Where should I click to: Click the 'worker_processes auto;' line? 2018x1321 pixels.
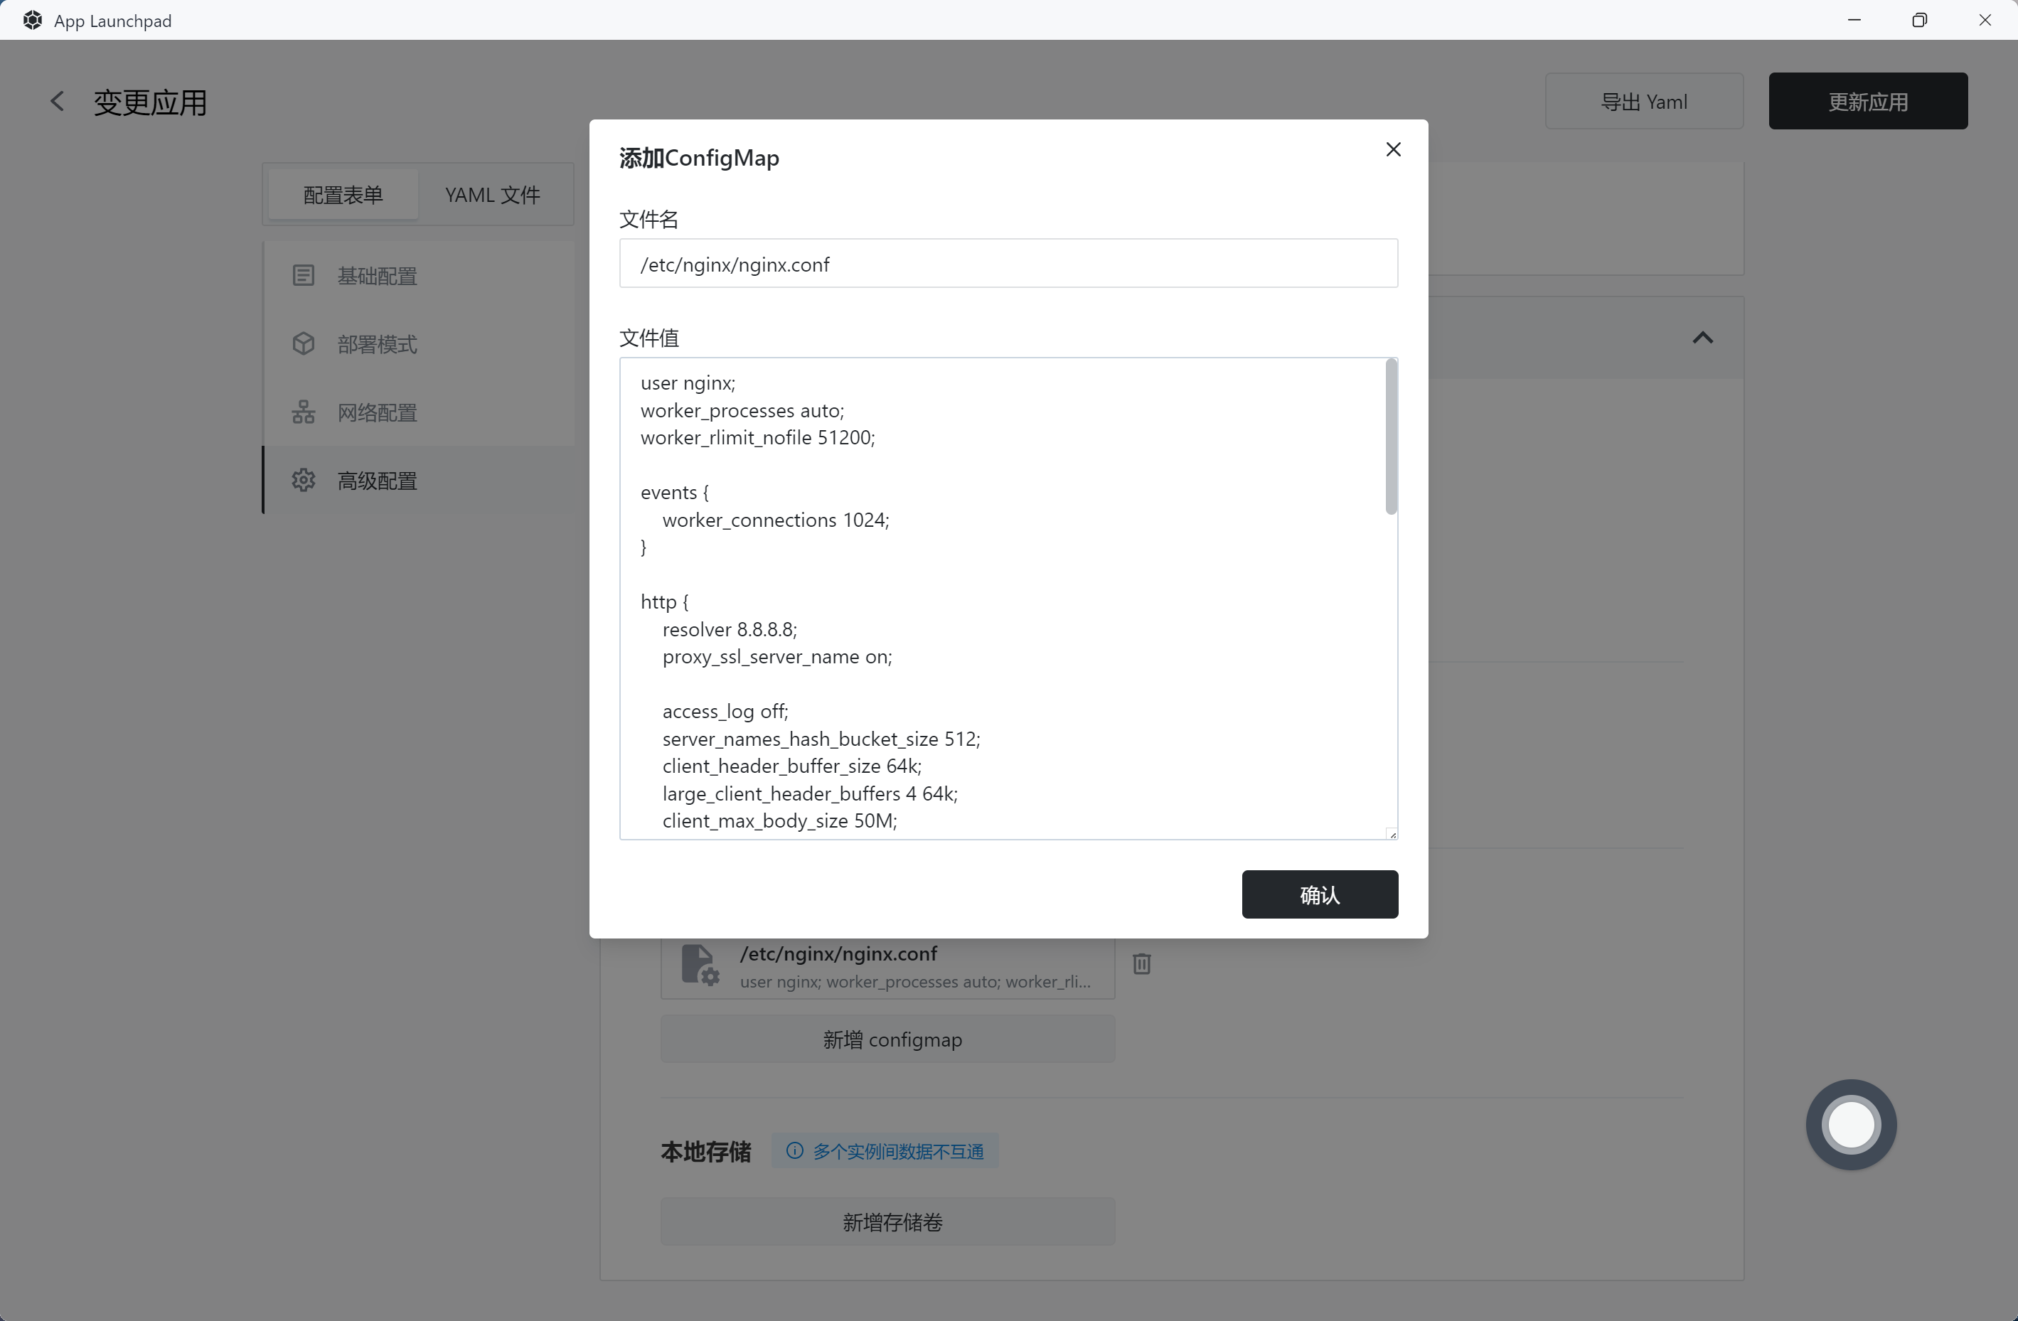[x=742, y=410]
